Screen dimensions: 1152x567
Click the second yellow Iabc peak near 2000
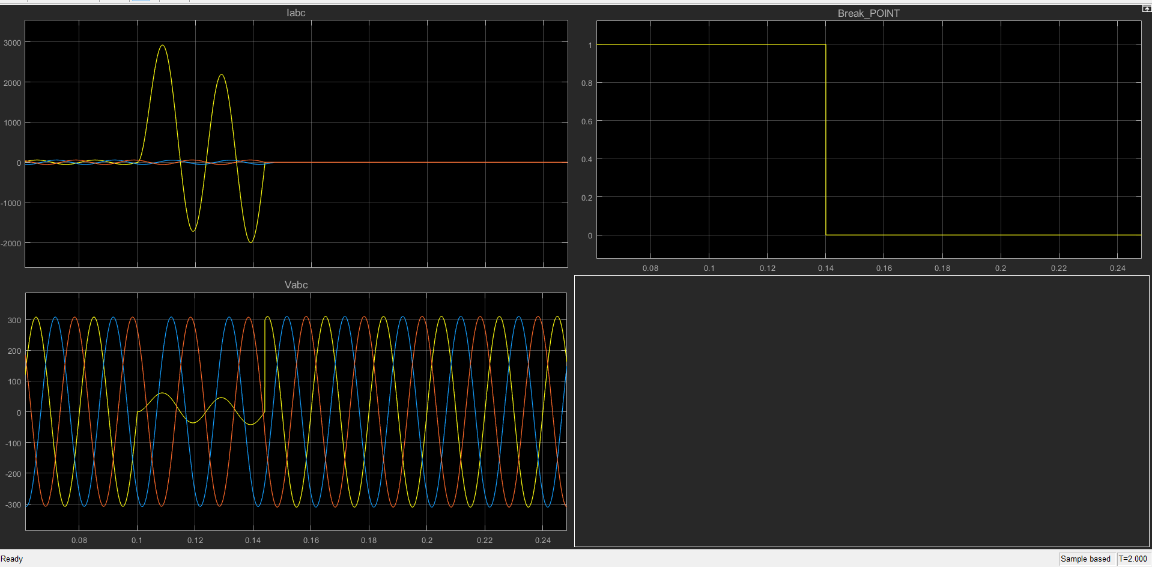pyautogui.click(x=222, y=75)
